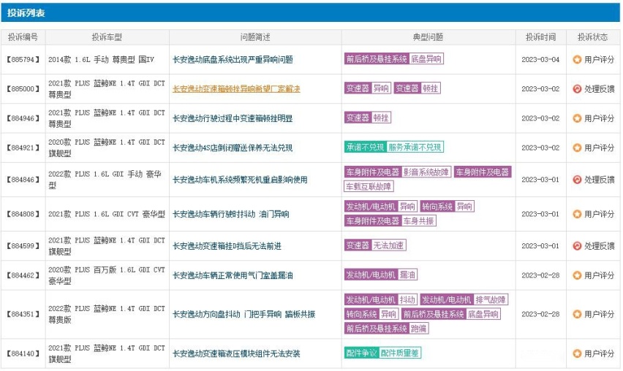The height and width of the screenshot is (371, 623).
Task: Open complaint 长安逸动变速箱挂D挡后无法前进
Action: pos(227,246)
